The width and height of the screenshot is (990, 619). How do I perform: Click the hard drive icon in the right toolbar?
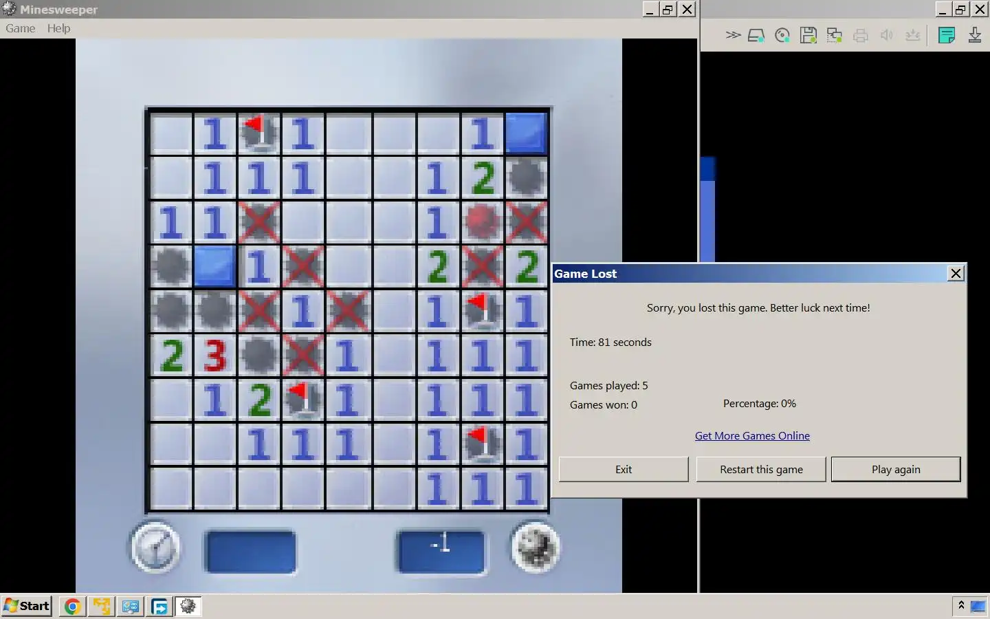[756, 35]
